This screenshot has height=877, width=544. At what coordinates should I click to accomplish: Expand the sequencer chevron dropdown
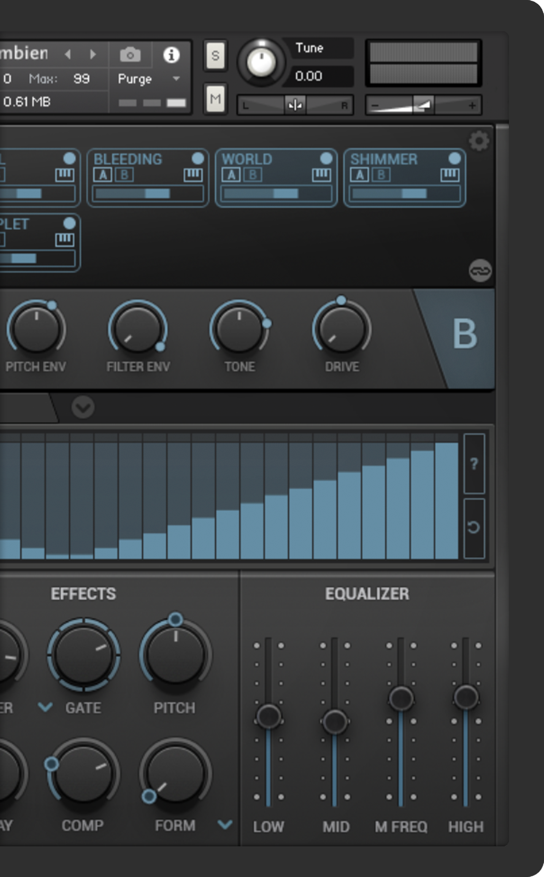click(x=83, y=407)
